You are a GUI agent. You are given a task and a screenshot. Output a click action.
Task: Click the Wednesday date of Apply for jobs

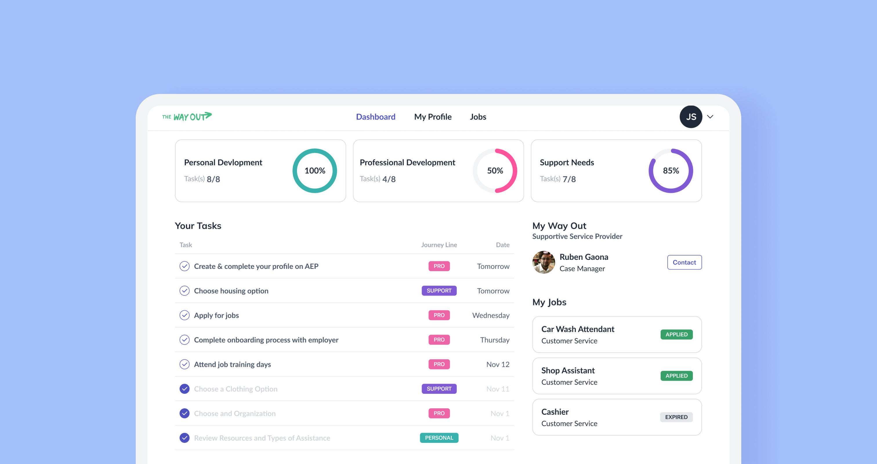pyautogui.click(x=491, y=315)
